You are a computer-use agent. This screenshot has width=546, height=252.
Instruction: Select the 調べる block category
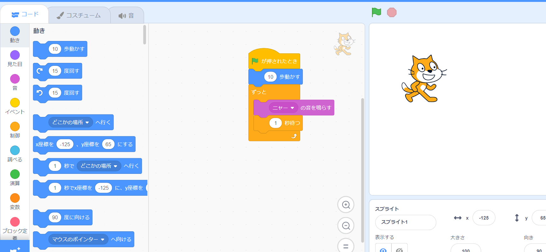click(x=15, y=154)
